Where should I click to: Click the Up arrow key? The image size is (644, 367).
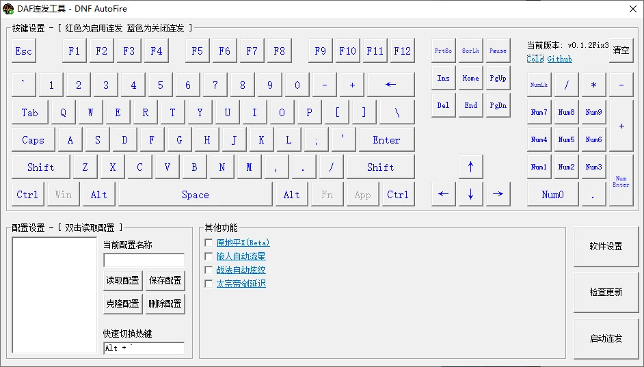pos(470,167)
